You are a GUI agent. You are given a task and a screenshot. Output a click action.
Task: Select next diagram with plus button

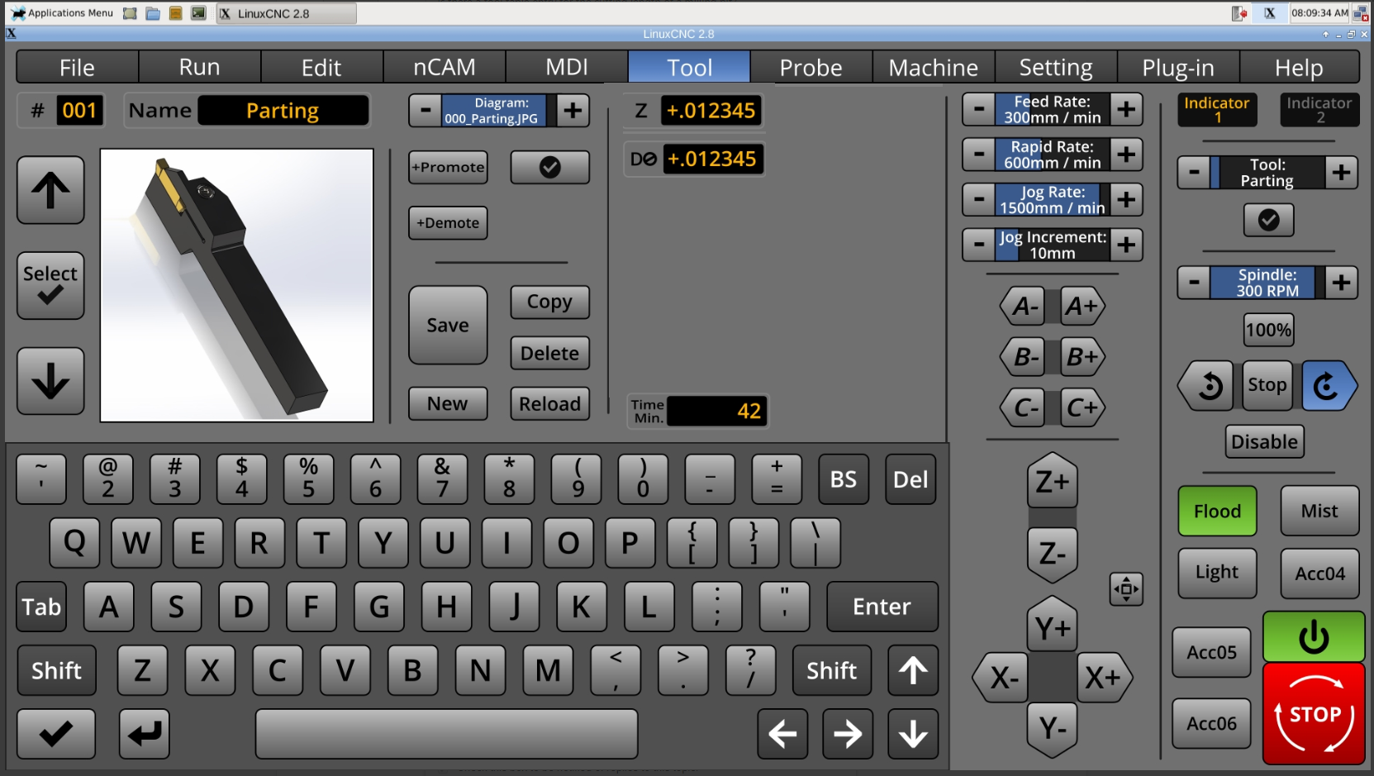[x=573, y=111]
